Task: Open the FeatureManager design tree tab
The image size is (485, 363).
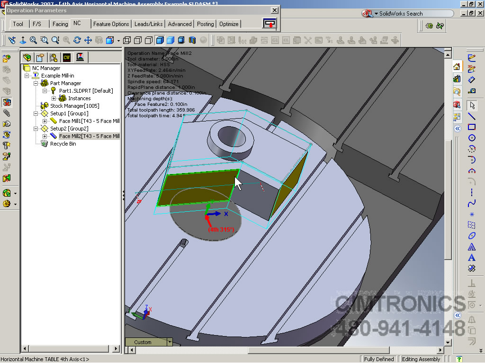Action: tap(27, 57)
